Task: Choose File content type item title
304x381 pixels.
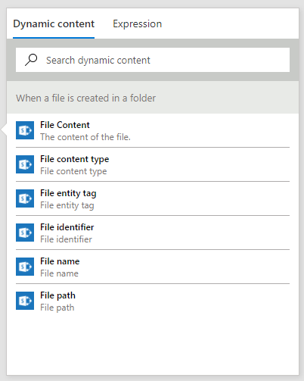Action: (75, 159)
